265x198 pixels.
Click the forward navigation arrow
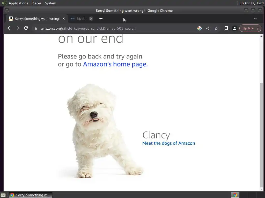pyautogui.click(x=18, y=28)
